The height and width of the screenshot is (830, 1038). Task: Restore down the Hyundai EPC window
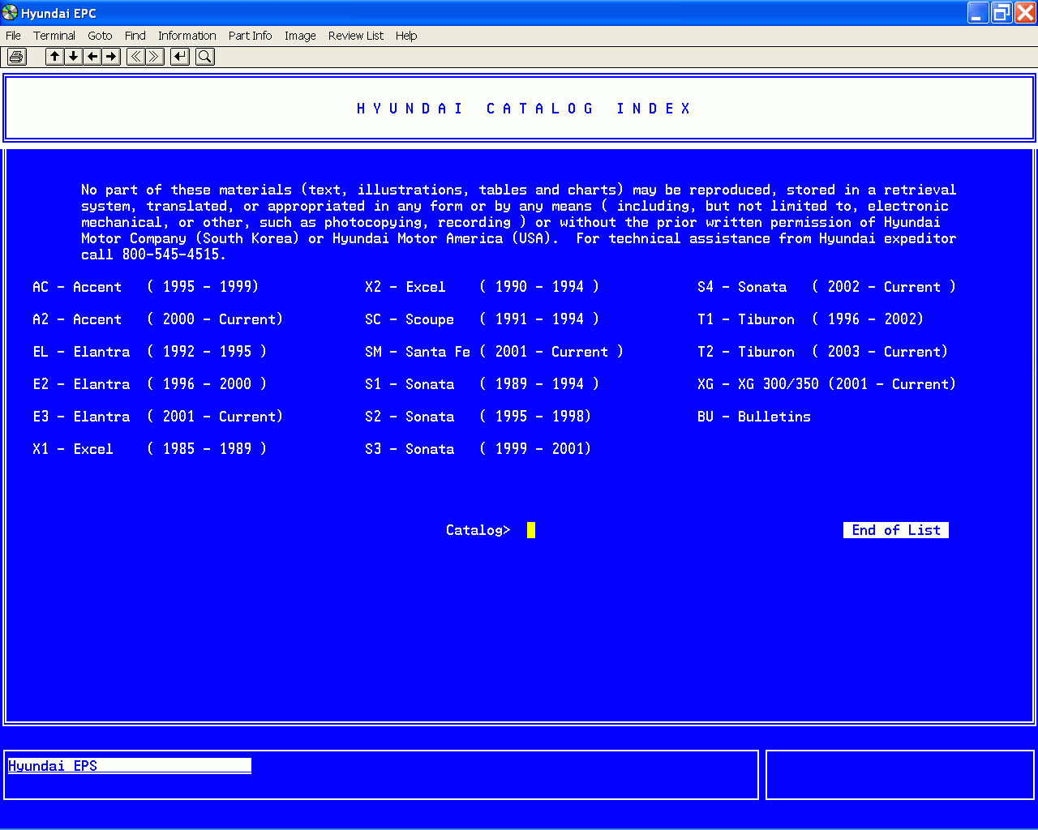pyautogui.click(x=1002, y=13)
